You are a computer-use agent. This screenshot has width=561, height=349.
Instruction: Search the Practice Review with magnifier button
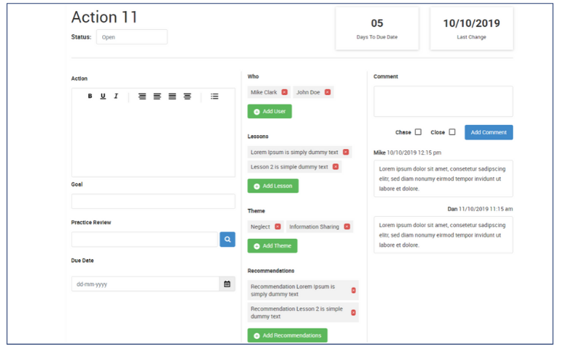227,239
